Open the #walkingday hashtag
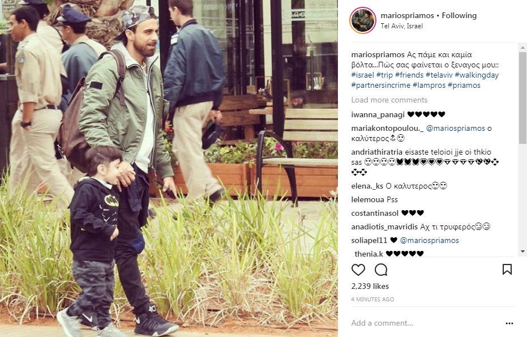The width and height of the screenshot is (527, 337). pos(477,75)
